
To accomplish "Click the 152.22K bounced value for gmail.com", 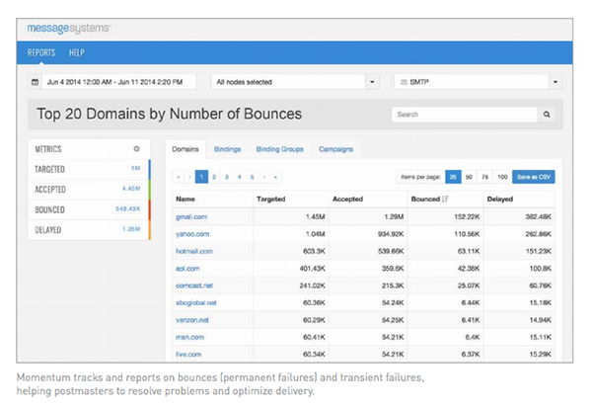I will pyautogui.click(x=467, y=217).
